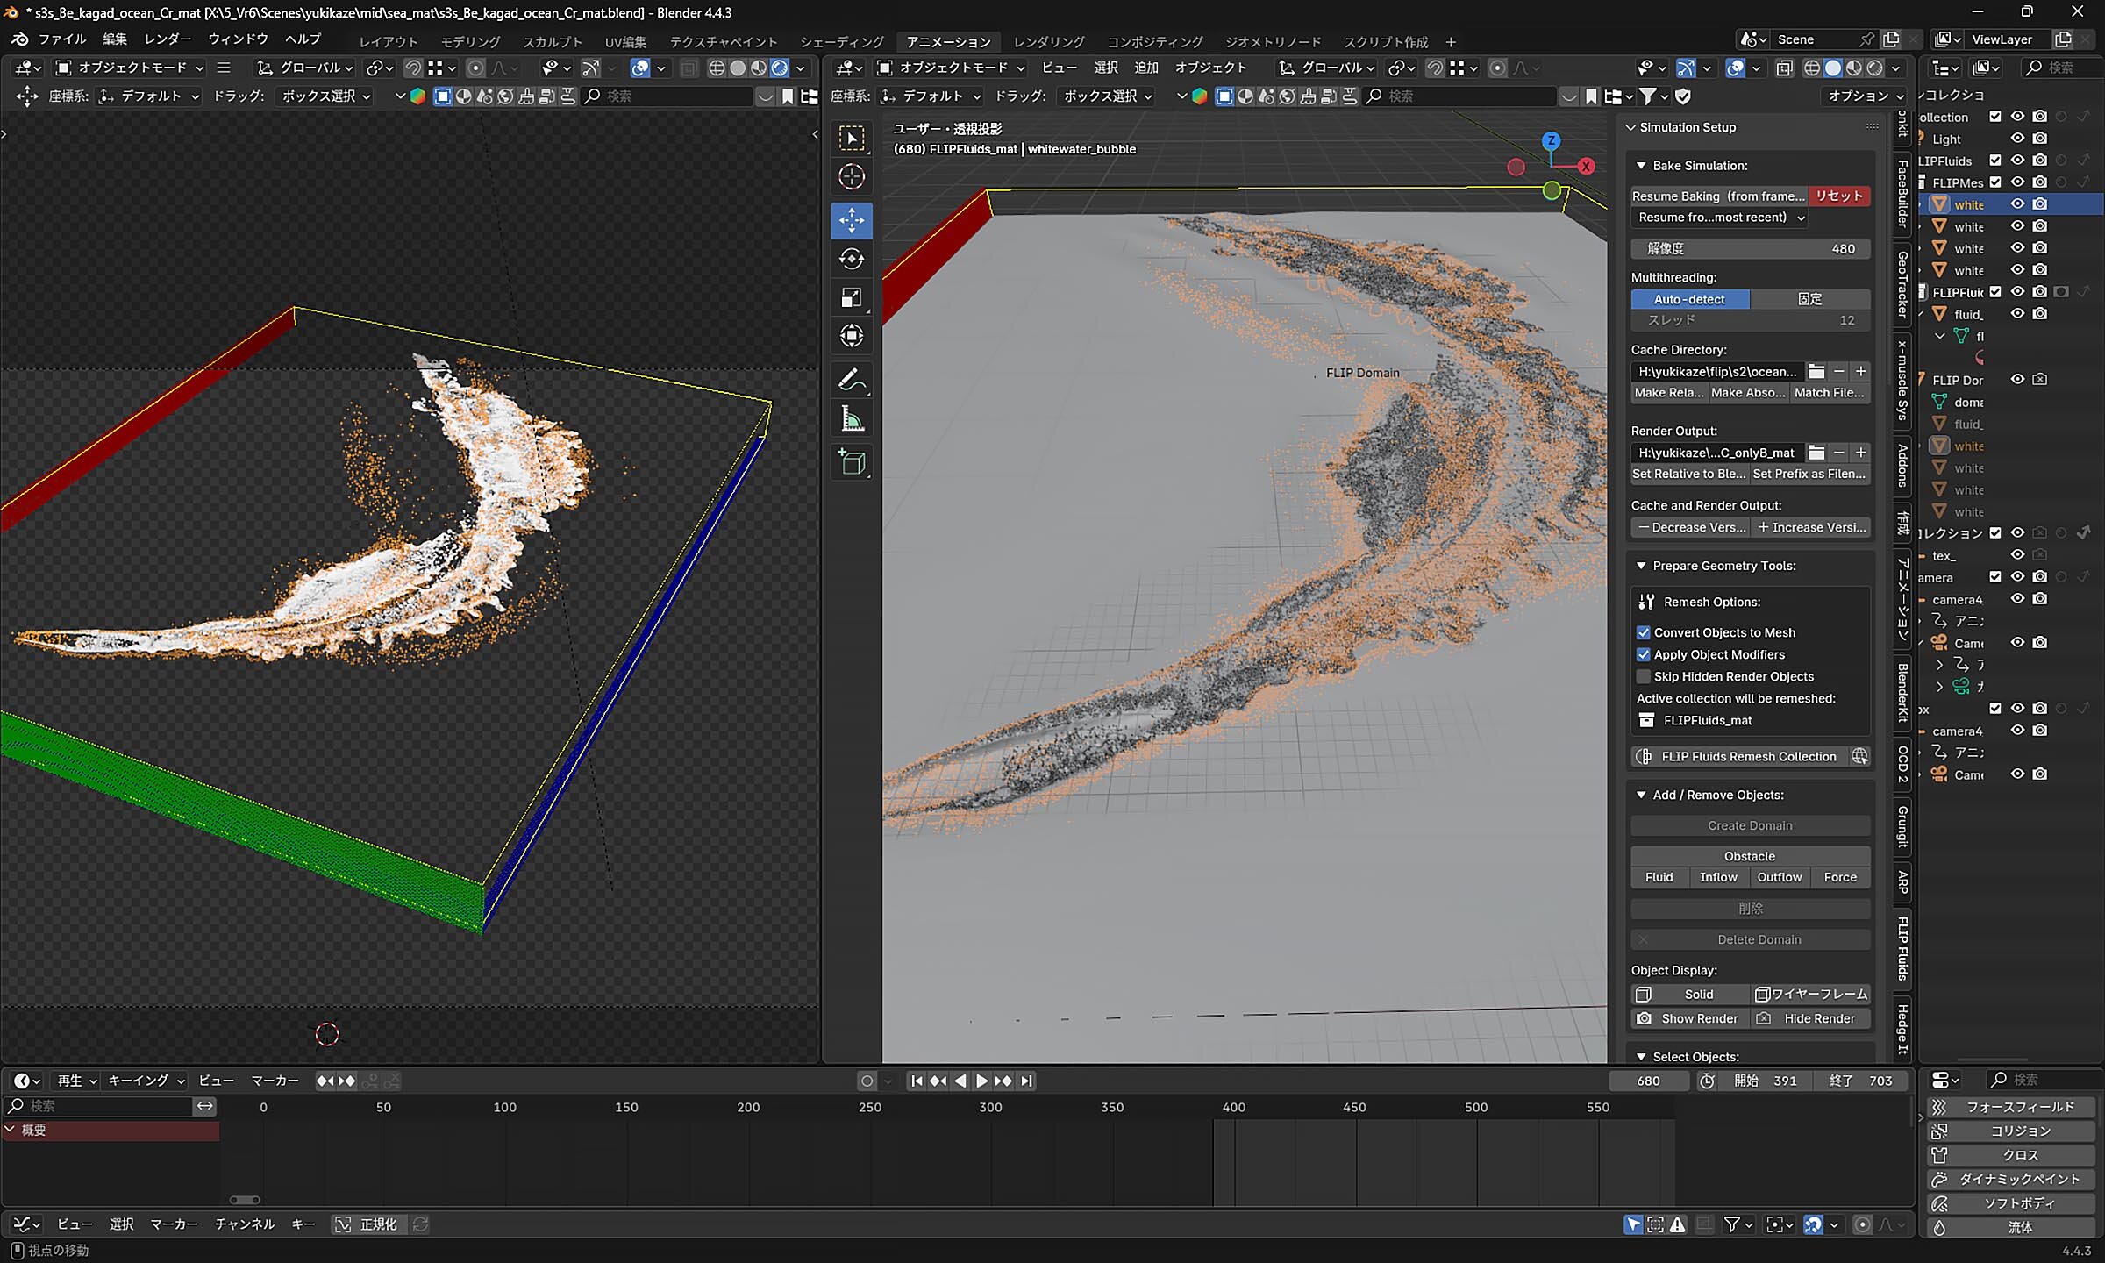
Task: Click the Resume Baking button
Action: (x=1717, y=196)
